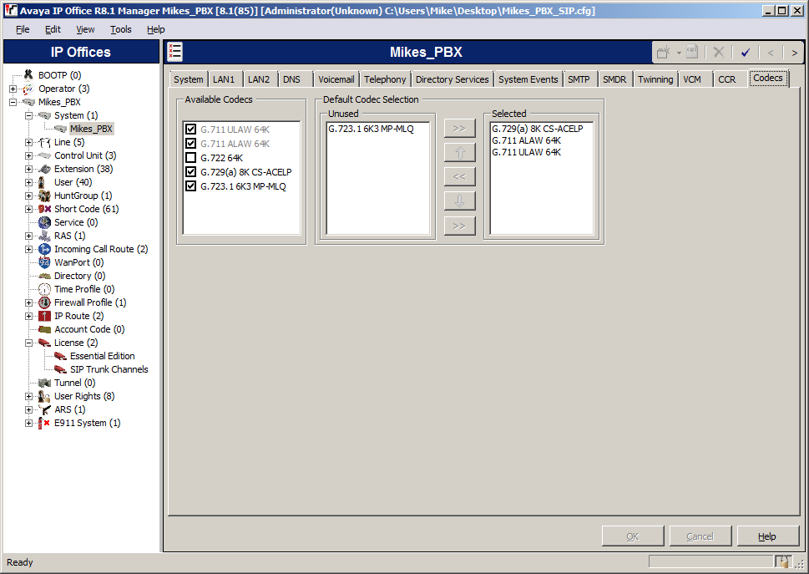Click the Cancel button
The image size is (809, 574).
(700, 536)
